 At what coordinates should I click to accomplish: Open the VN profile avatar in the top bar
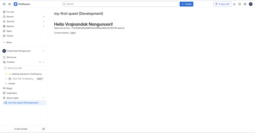(x=251, y=4)
